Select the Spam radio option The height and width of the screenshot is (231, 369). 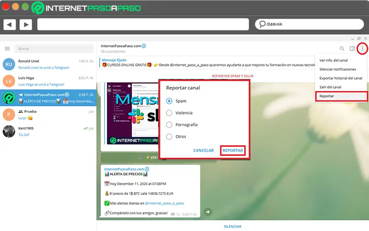(x=169, y=101)
